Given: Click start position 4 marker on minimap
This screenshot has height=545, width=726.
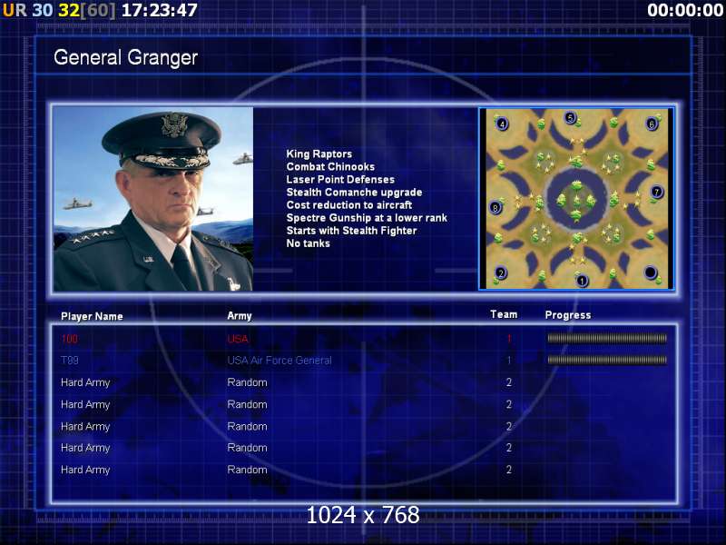Looking at the screenshot, I should point(502,124).
